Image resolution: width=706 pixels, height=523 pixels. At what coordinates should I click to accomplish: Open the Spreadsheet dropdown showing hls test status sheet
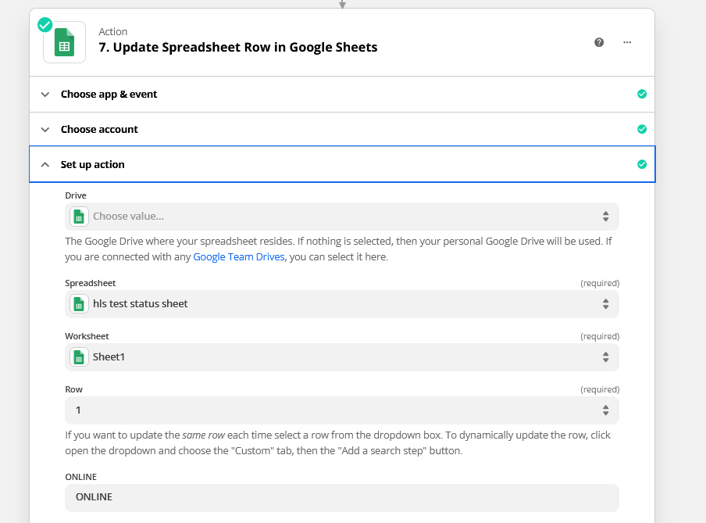tap(342, 304)
